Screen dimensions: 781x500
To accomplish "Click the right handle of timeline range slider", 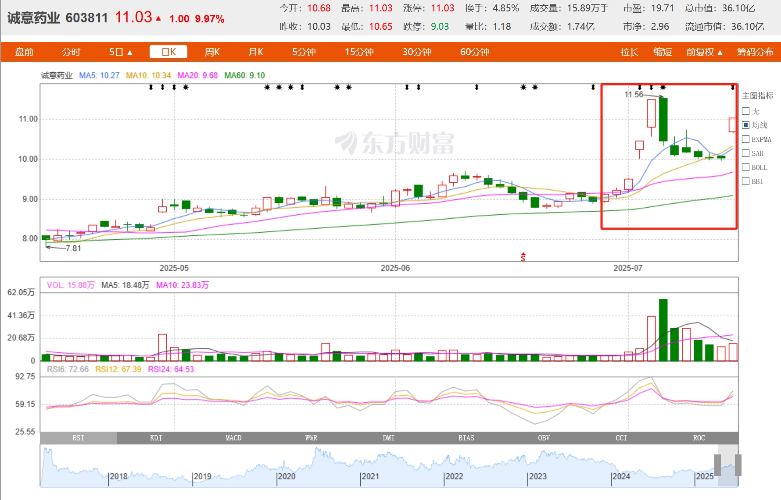I will tap(738, 465).
